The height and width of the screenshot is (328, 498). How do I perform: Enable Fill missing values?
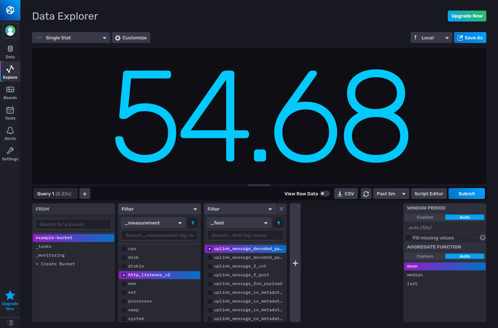click(x=408, y=238)
